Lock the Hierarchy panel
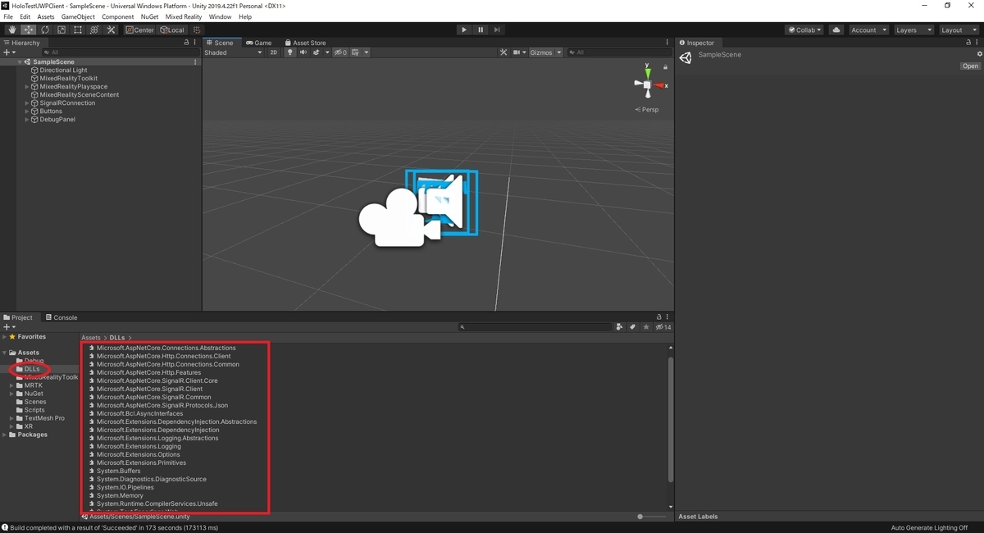This screenshot has height=533, width=984. point(186,43)
